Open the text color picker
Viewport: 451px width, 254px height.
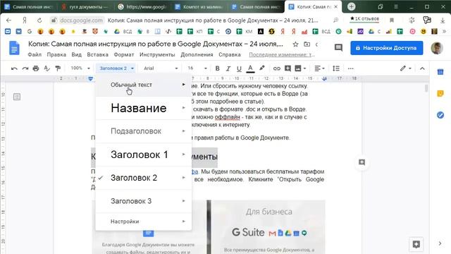point(251,68)
